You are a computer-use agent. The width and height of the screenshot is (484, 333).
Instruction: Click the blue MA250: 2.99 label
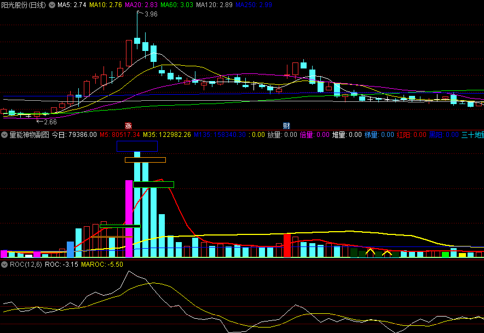[253, 5]
